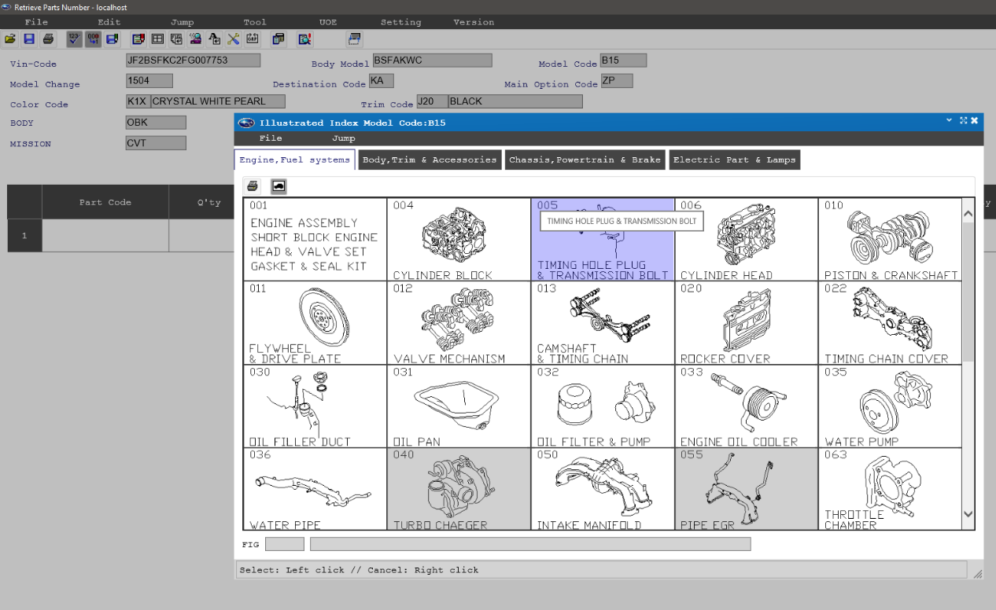
Task: Click the Part Code column header
Action: pyautogui.click(x=105, y=202)
